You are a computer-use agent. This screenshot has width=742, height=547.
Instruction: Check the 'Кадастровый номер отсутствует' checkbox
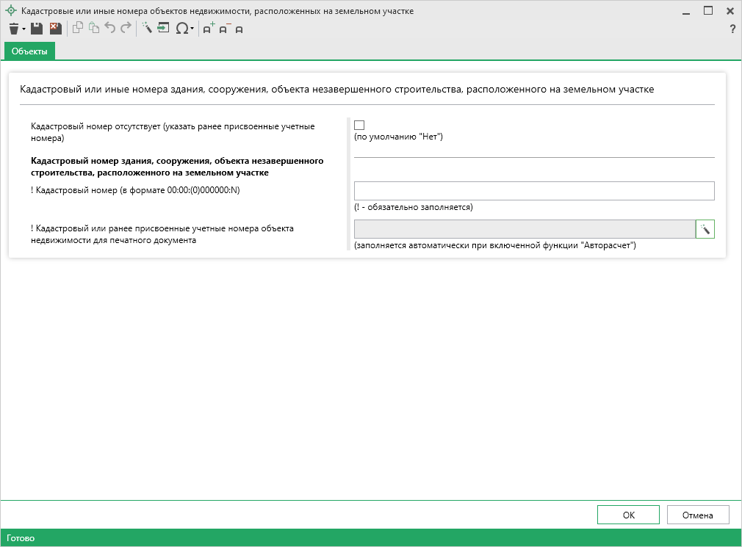click(359, 126)
